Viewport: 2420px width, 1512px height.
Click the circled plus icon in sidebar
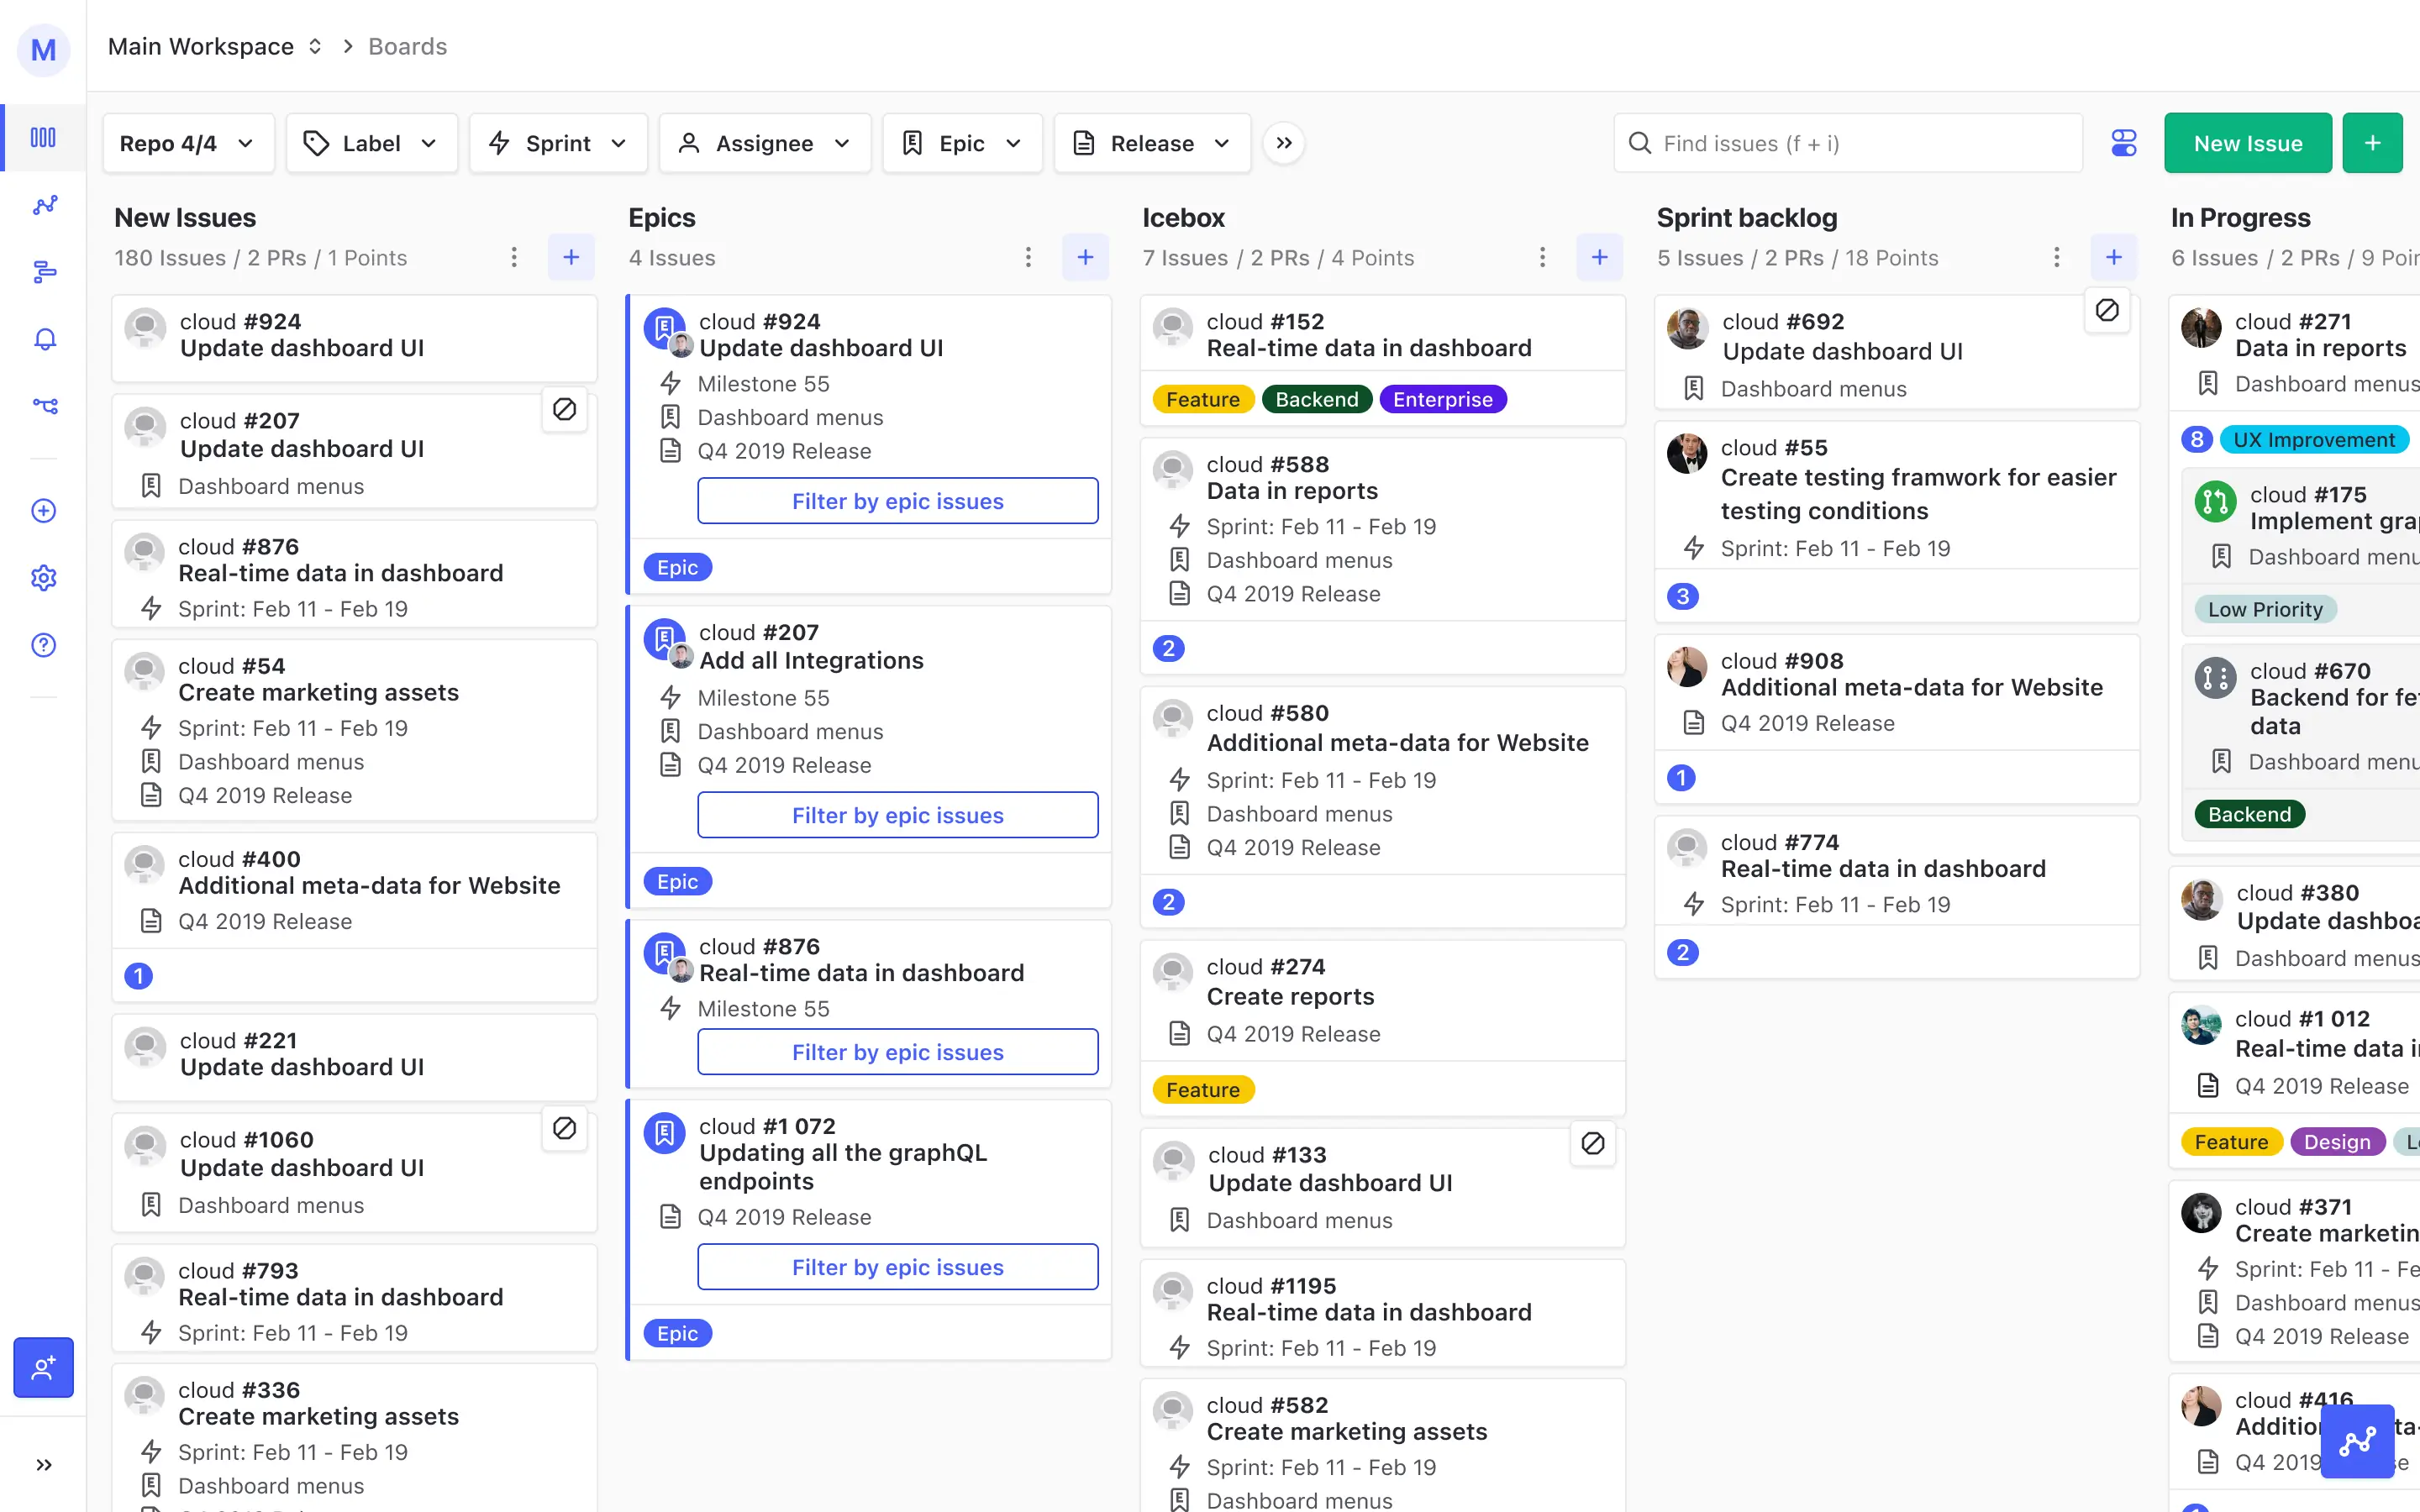point(44,511)
